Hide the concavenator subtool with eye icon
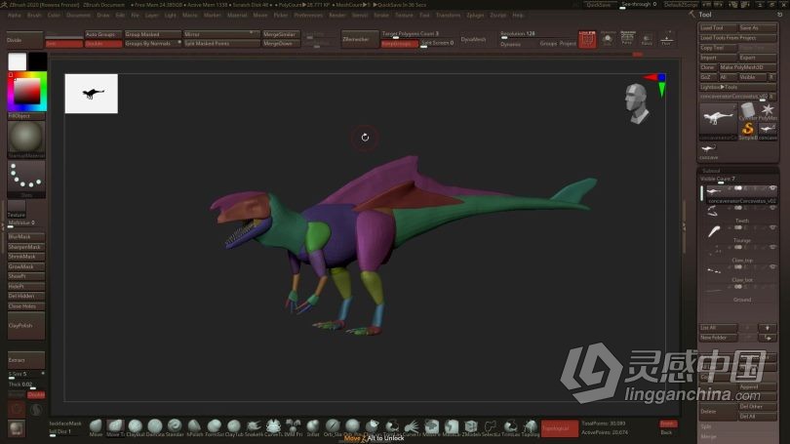 point(772,188)
